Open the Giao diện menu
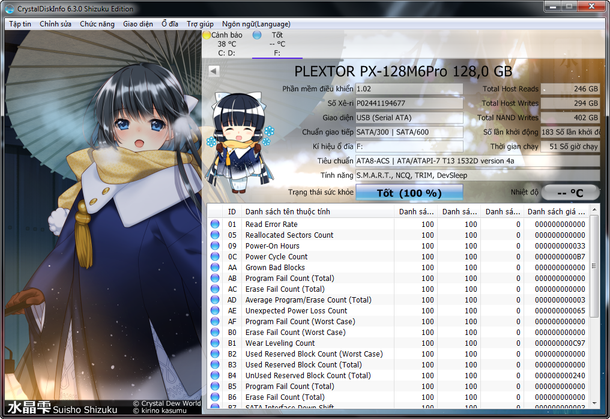610x419 pixels. [138, 24]
